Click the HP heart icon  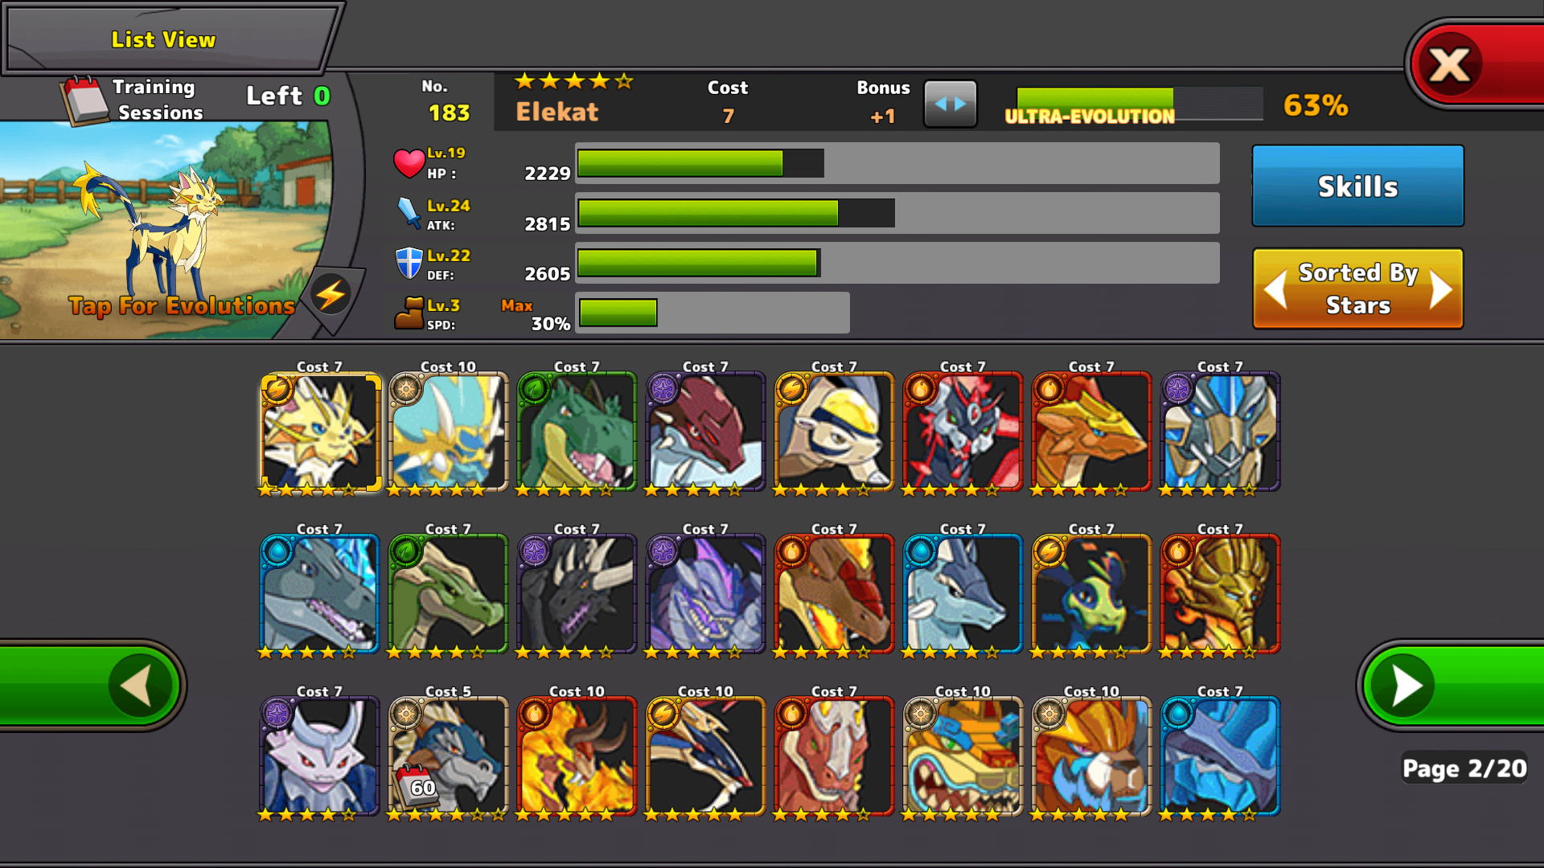409,163
